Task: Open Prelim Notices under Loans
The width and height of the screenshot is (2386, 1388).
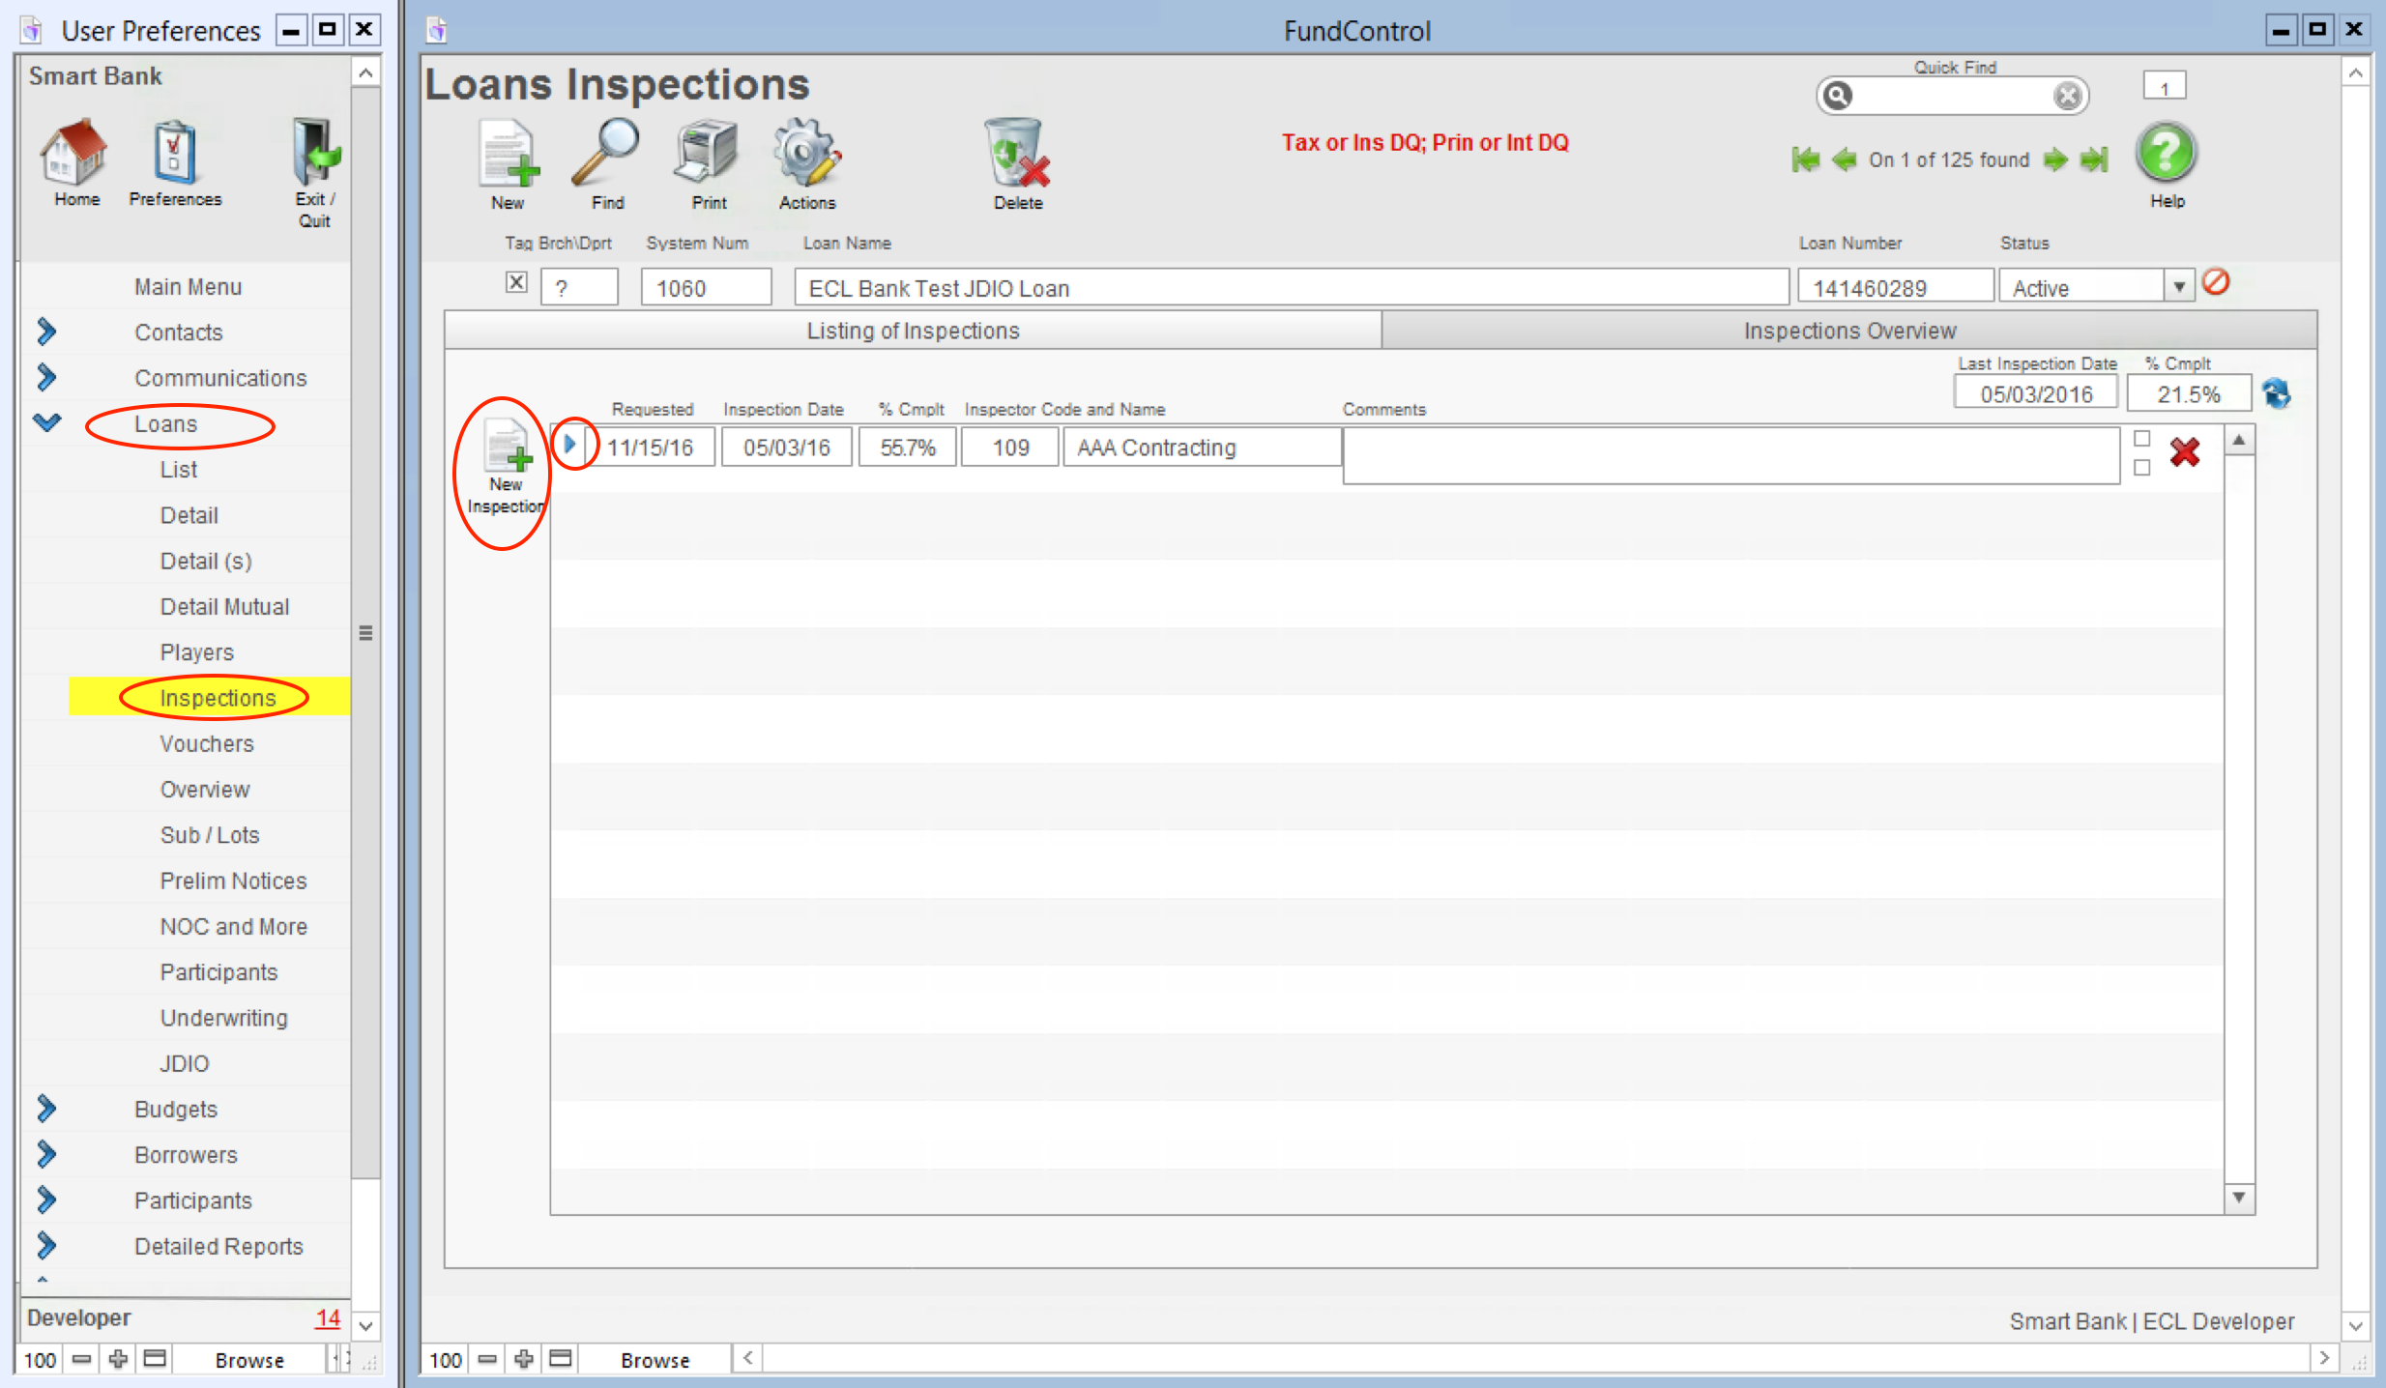Action: point(233,881)
